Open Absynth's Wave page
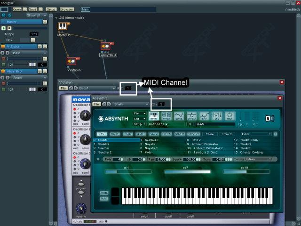Screen dimensions: 301x226 [179, 116]
